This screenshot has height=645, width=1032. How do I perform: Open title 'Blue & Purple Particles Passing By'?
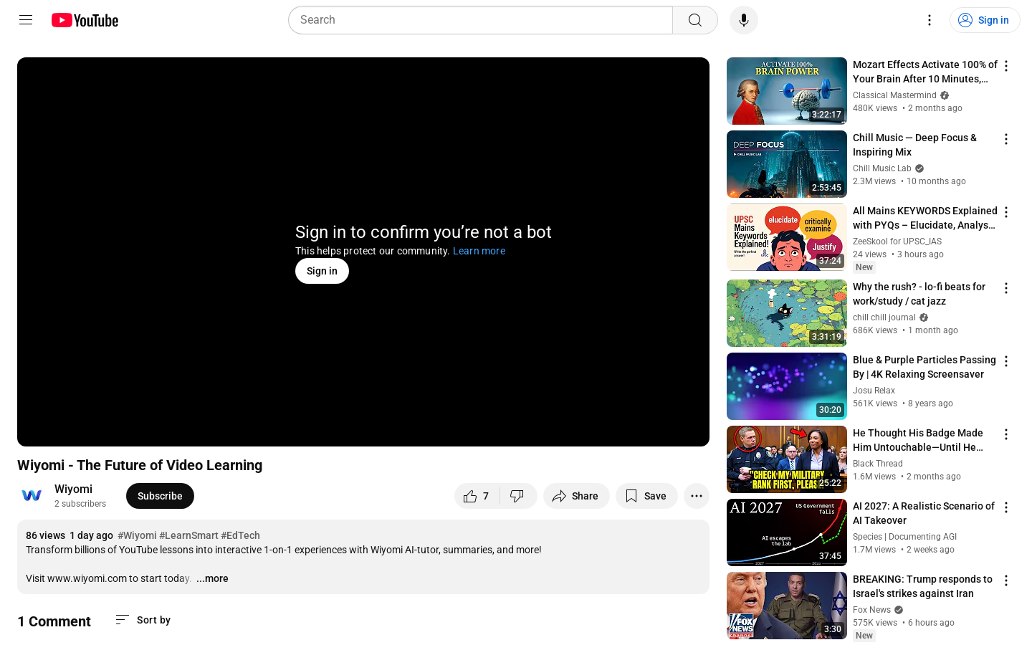[924, 367]
